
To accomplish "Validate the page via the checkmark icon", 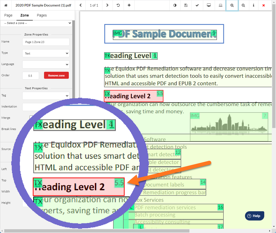I will [x=197, y=5].
